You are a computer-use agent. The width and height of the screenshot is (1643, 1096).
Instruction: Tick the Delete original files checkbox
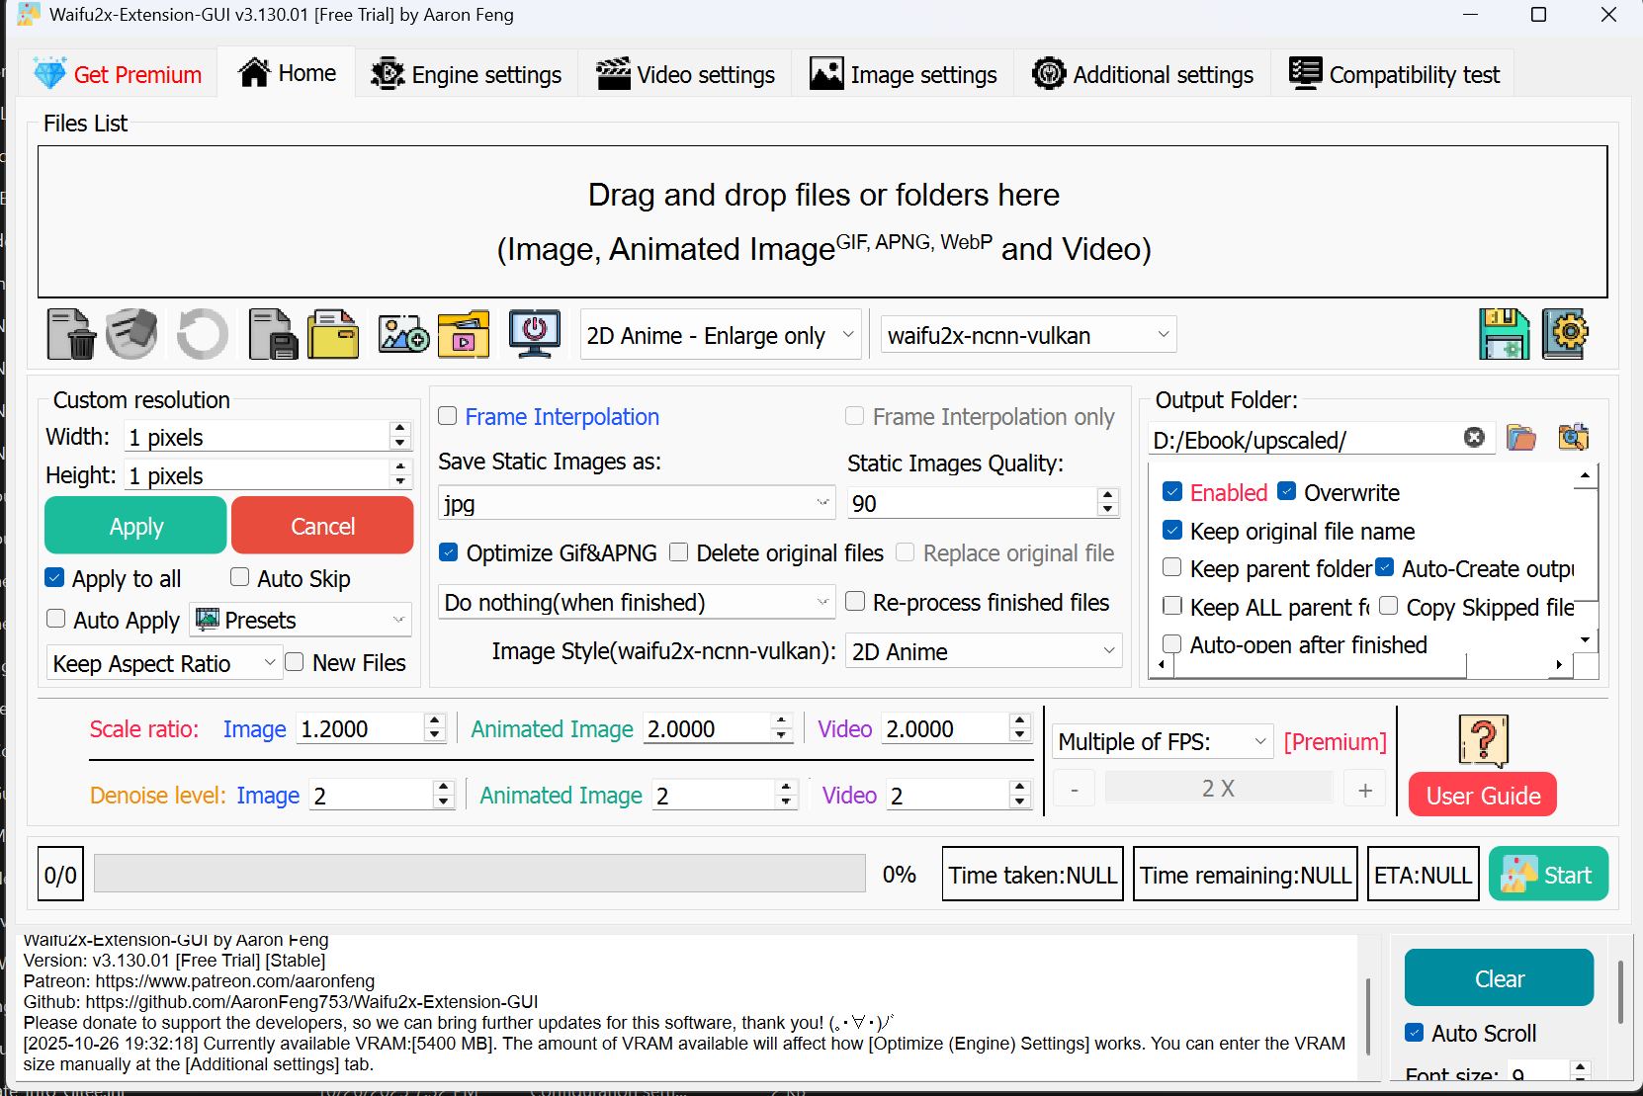click(x=679, y=552)
